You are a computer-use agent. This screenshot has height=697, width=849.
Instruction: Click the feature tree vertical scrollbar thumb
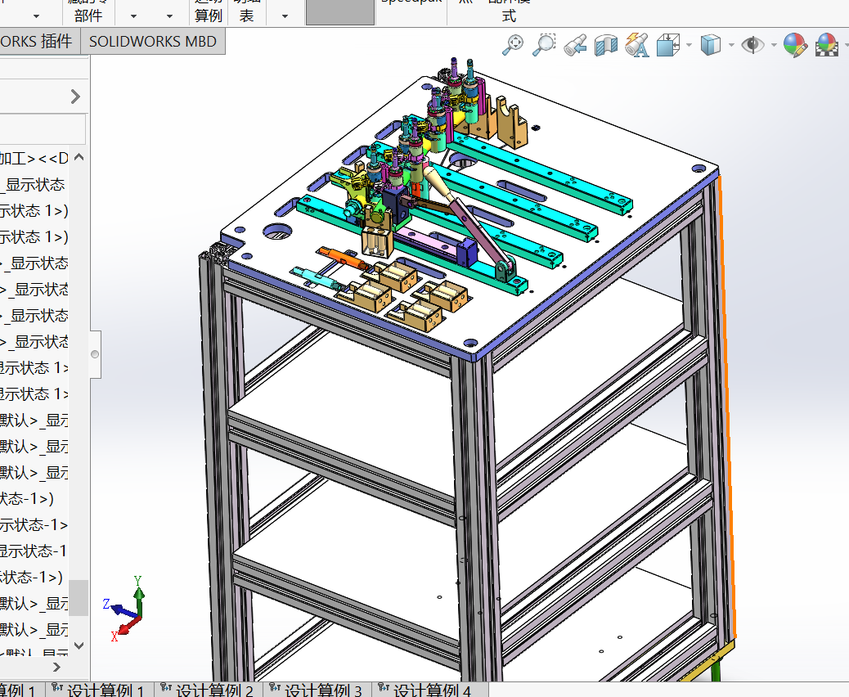(79, 598)
